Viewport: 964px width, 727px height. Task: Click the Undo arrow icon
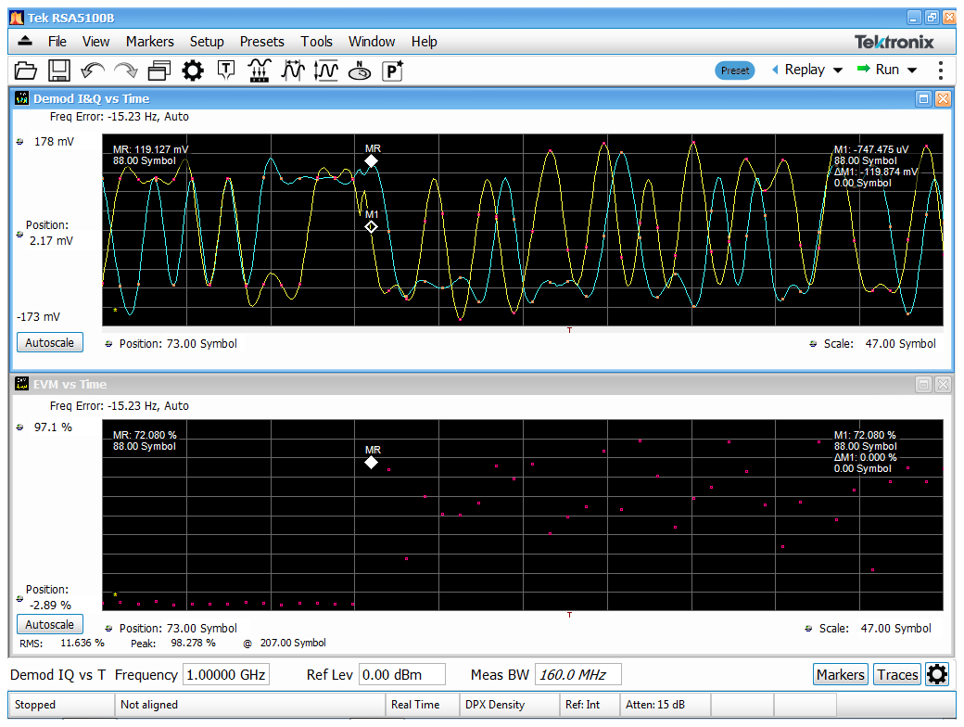(93, 70)
